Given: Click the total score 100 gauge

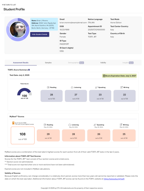Looking at the screenshot, I should [x=25, y=93].
